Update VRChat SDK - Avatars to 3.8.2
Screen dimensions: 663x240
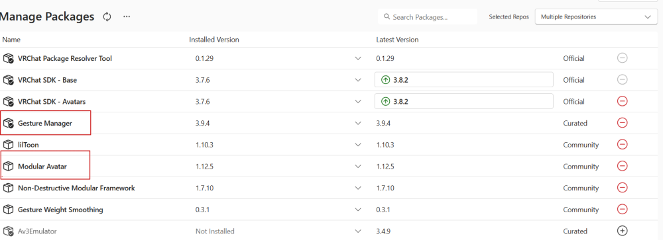pyautogui.click(x=464, y=101)
